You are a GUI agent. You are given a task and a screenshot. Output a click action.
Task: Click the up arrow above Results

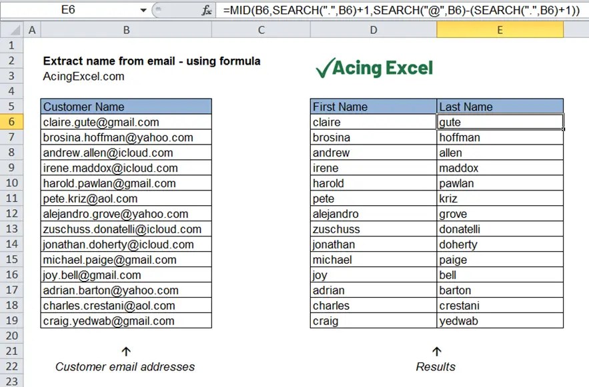[x=436, y=351]
